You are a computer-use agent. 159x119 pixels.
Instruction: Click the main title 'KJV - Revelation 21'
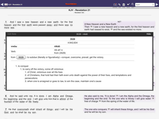pos(79,10)
